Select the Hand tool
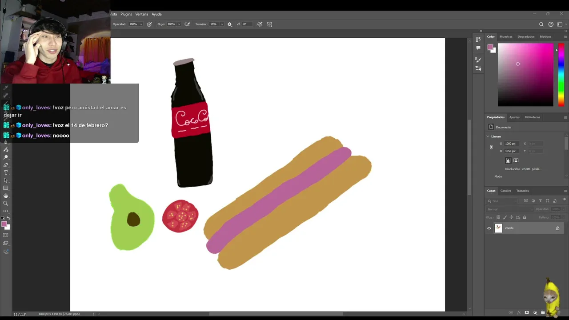 (6, 196)
